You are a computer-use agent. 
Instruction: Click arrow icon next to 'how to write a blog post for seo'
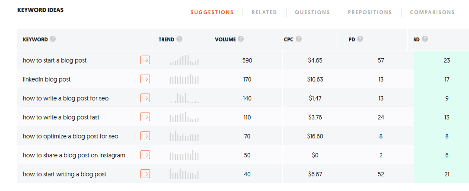click(145, 98)
